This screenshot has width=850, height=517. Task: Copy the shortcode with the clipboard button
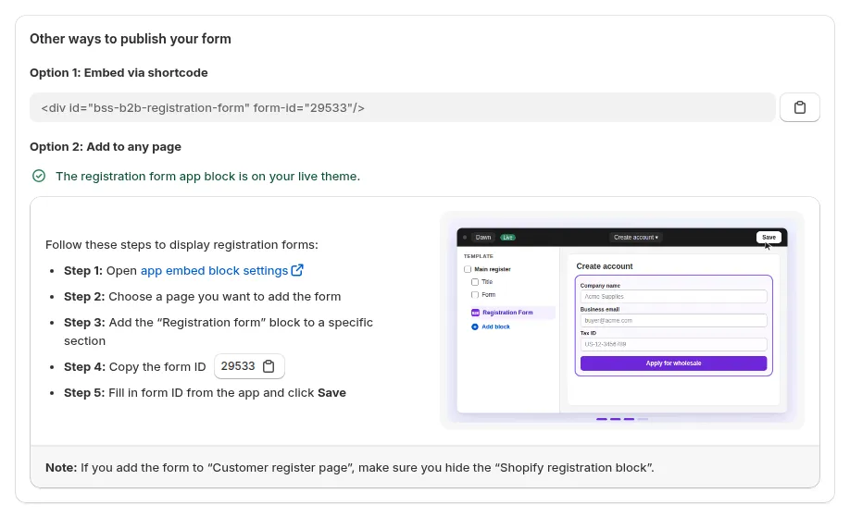click(x=800, y=107)
